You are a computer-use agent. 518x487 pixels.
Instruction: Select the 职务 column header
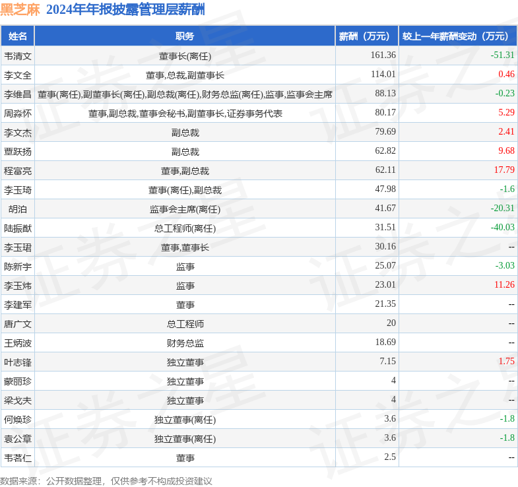pyautogui.click(x=185, y=36)
